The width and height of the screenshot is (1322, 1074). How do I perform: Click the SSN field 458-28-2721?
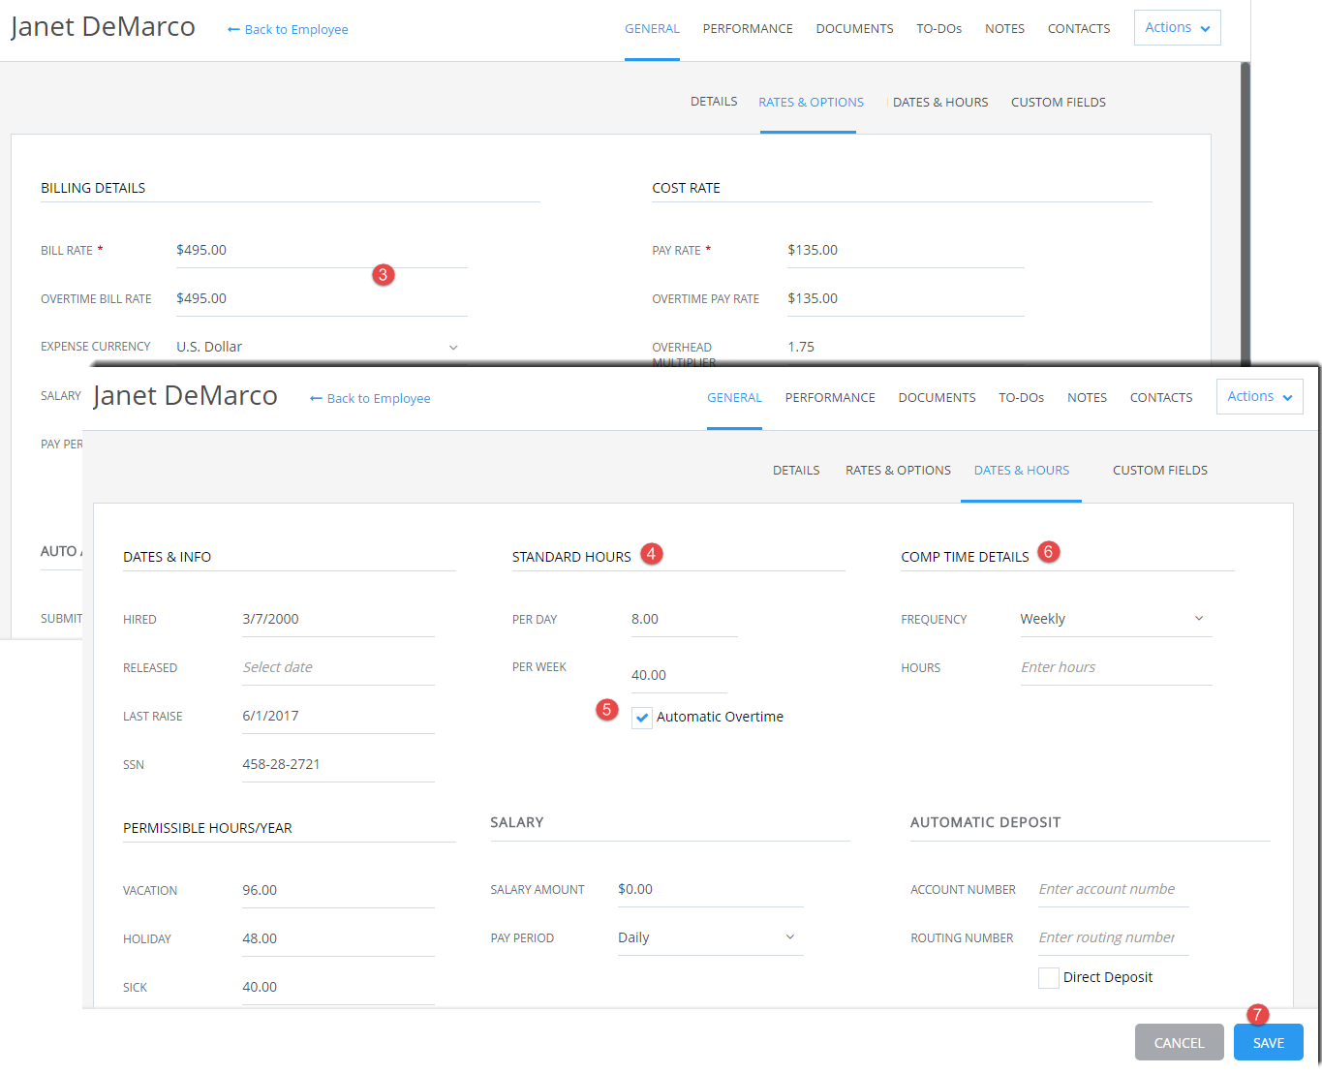(x=338, y=764)
